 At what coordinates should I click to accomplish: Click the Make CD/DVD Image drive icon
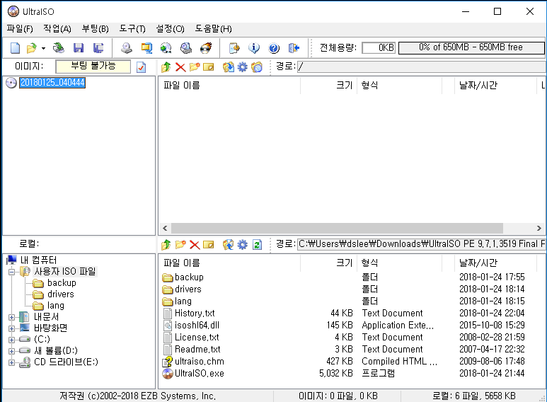(126, 48)
